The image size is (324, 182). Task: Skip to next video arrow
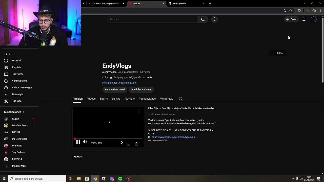click(x=122, y=143)
